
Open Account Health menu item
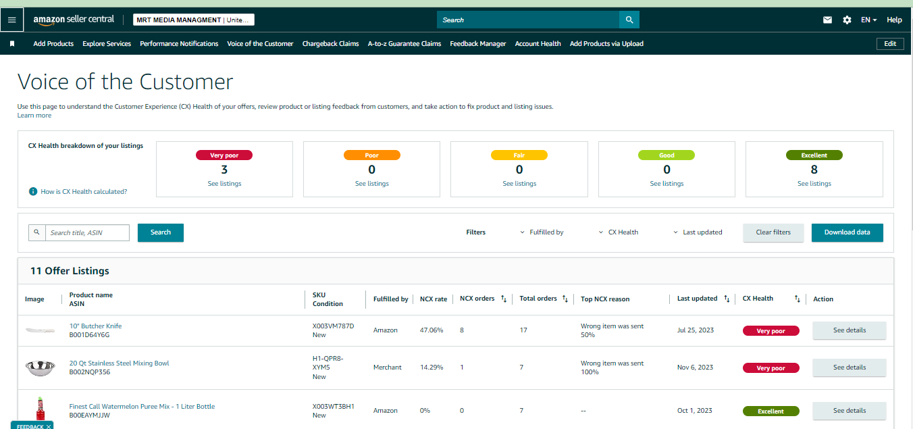[538, 44]
